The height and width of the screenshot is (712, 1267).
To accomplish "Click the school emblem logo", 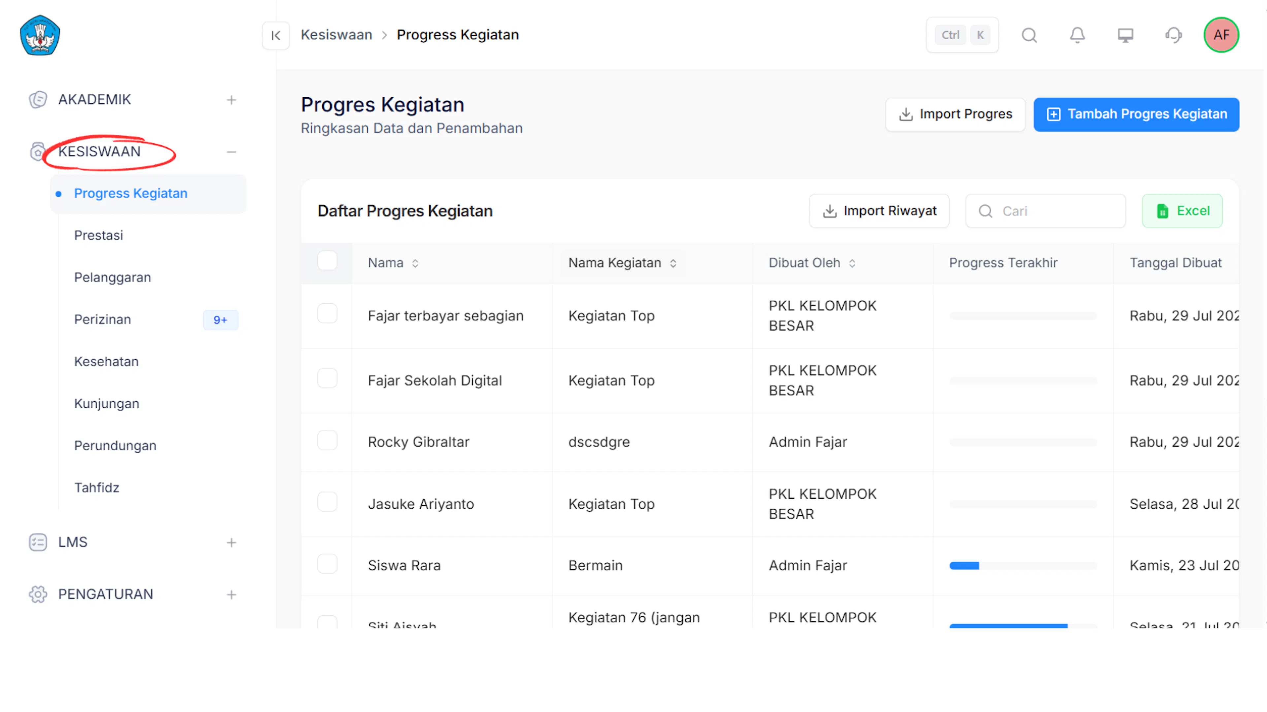I will tap(40, 35).
